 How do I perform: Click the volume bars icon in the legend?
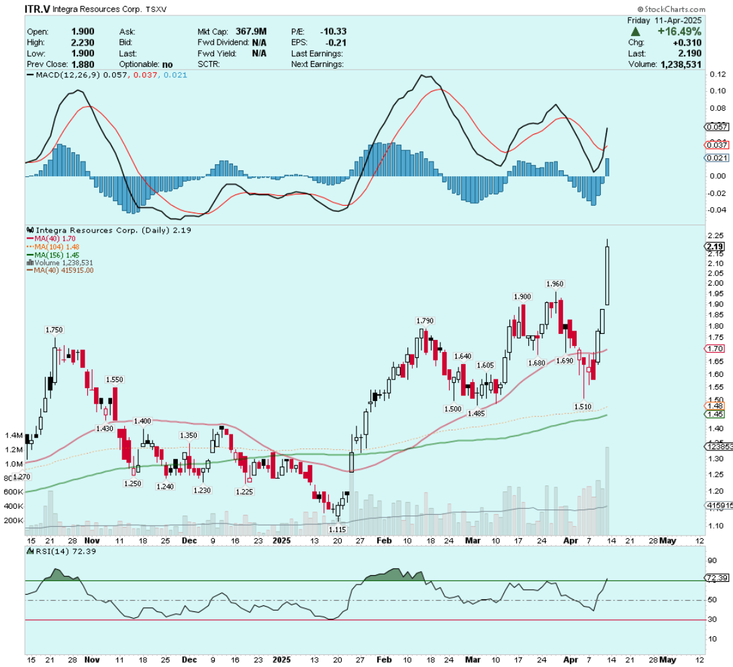[x=30, y=263]
